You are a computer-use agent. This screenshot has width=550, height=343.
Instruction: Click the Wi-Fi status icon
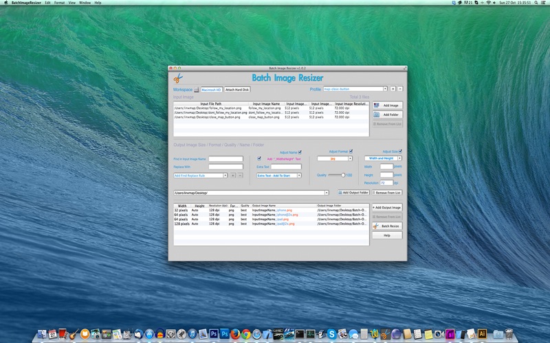[488, 3]
